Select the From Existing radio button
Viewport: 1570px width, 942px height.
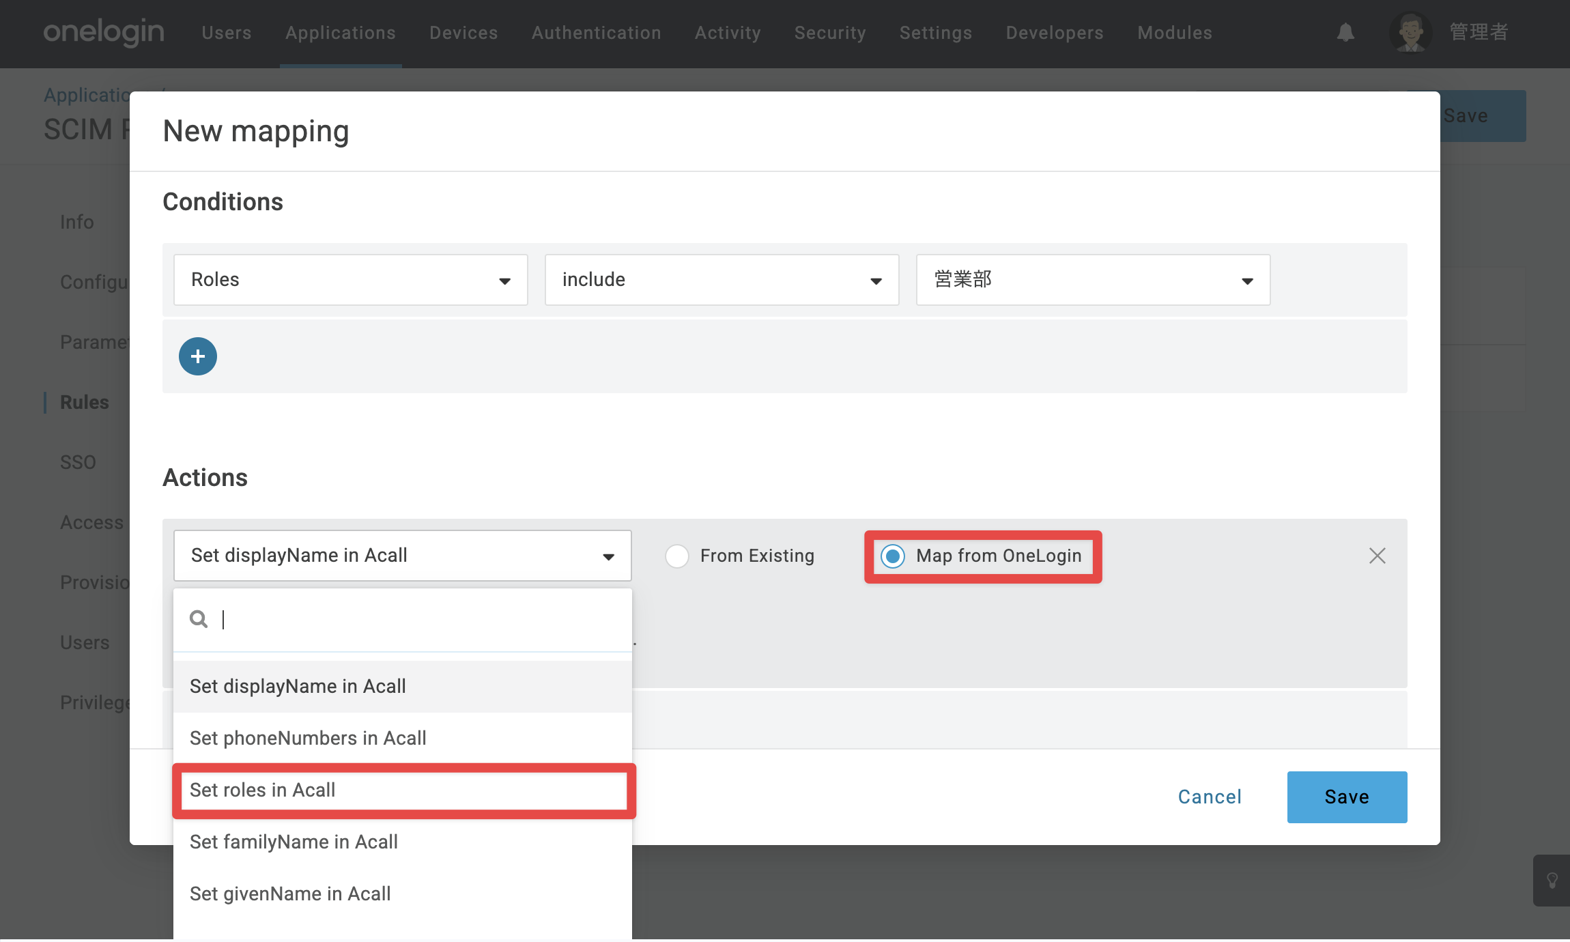(x=677, y=556)
